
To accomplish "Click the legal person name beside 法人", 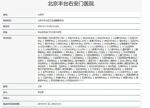I will (41, 92).
